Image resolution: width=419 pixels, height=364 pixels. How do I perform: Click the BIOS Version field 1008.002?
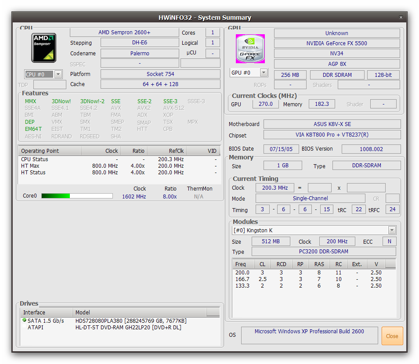click(x=371, y=149)
